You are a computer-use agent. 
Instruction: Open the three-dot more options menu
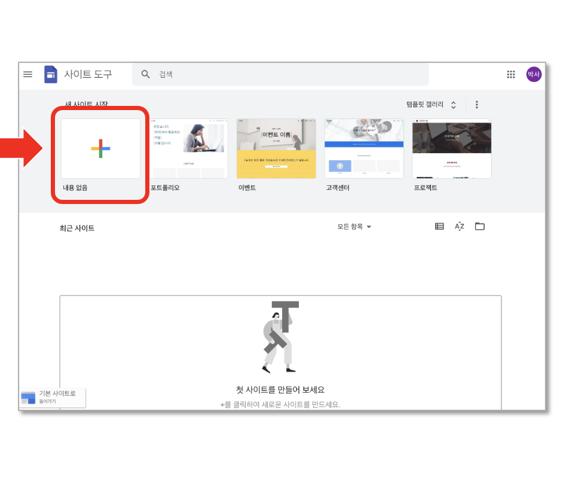tap(476, 105)
